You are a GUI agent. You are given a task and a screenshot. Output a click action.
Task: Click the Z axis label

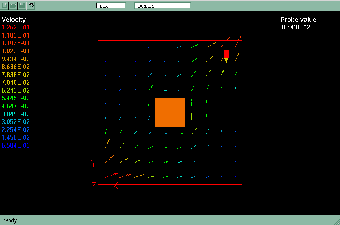[93, 186]
